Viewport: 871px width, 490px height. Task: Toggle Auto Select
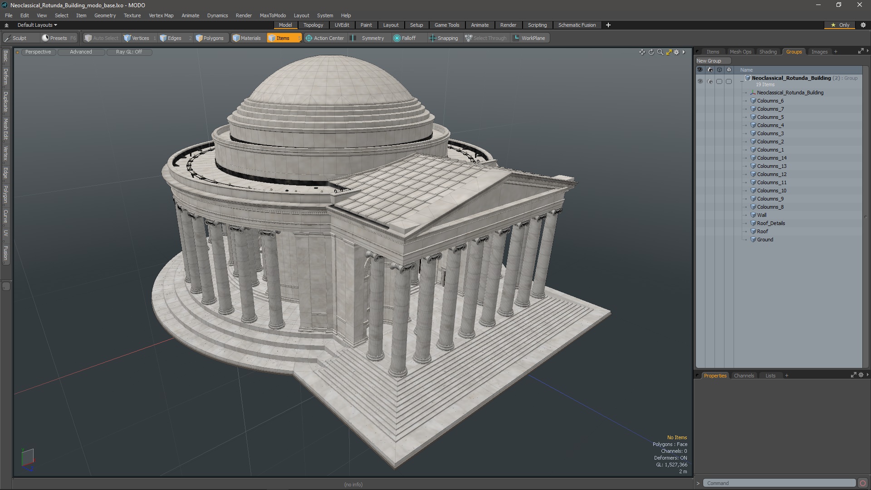click(102, 38)
